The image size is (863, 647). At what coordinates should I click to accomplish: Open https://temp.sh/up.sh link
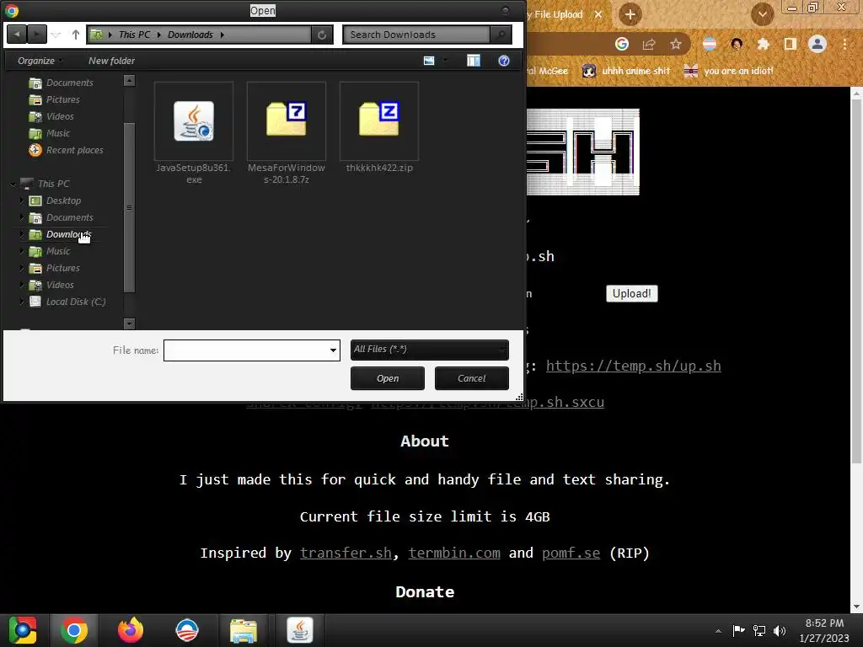point(634,366)
